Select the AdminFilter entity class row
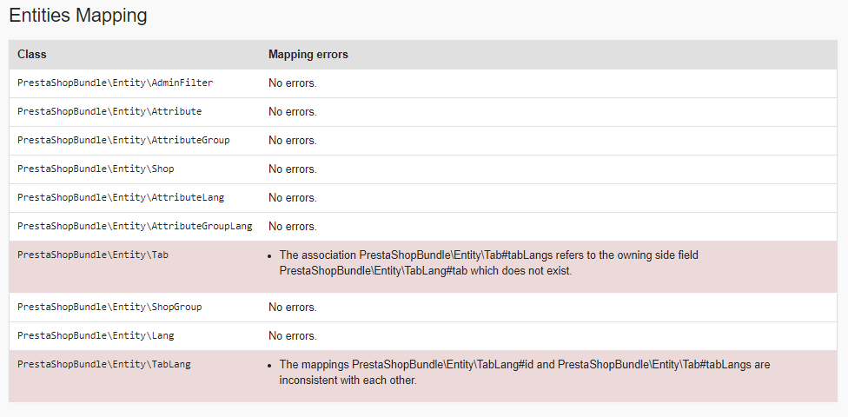The height and width of the screenshot is (417, 848). (x=115, y=83)
